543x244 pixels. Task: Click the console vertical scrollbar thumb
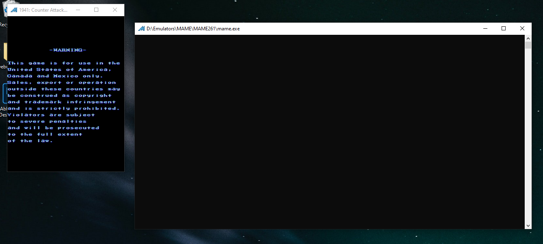(528, 45)
